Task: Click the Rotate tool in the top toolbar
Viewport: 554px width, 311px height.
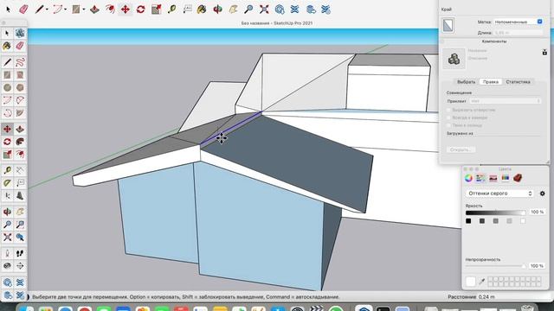Action: (140, 10)
